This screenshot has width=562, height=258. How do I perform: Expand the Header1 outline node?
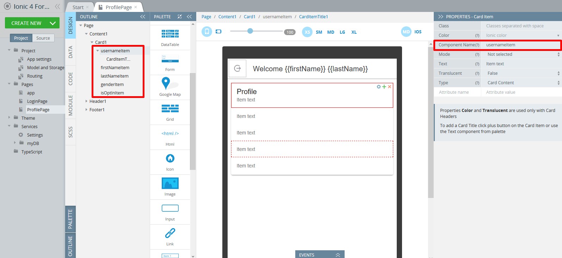click(86, 101)
